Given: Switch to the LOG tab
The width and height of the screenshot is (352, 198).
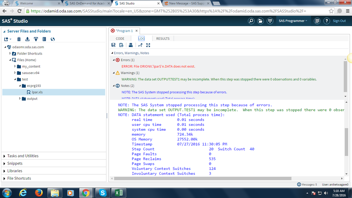Looking at the screenshot, I should (141, 39).
